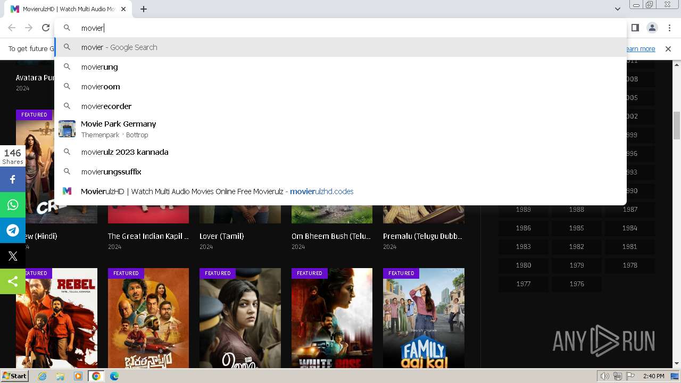The height and width of the screenshot is (383, 681).
Task: Choose the 'movieroom' suggestion
Action: pos(340,87)
